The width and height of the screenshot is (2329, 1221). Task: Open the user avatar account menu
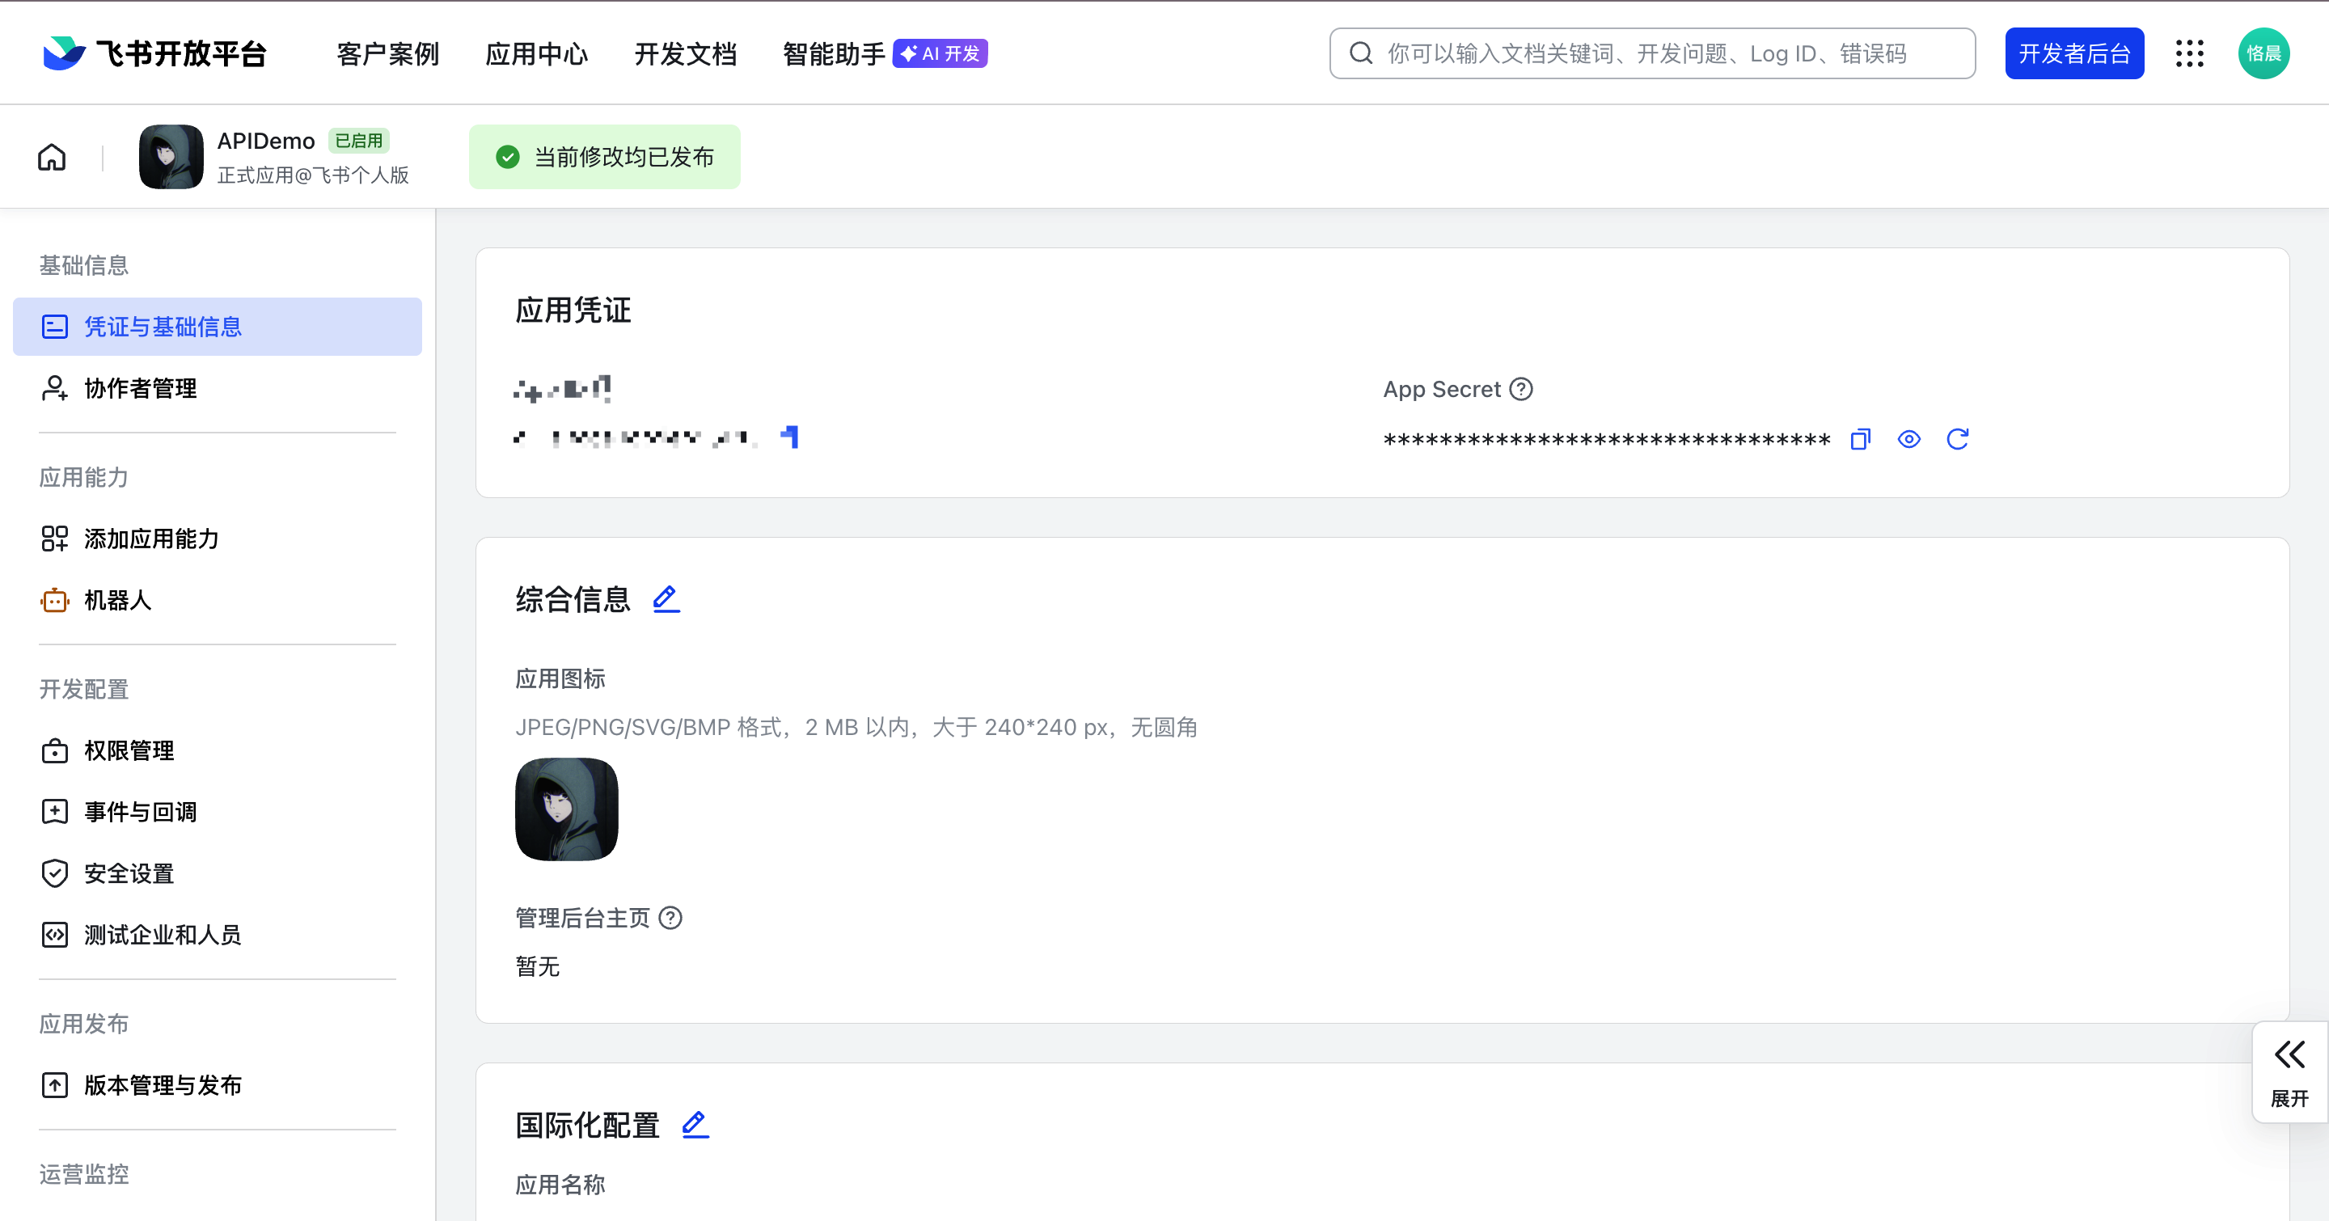coord(2263,54)
